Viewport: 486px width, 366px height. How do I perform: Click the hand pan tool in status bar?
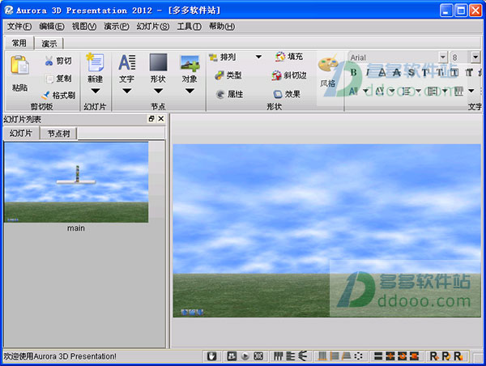(x=211, y=356)
